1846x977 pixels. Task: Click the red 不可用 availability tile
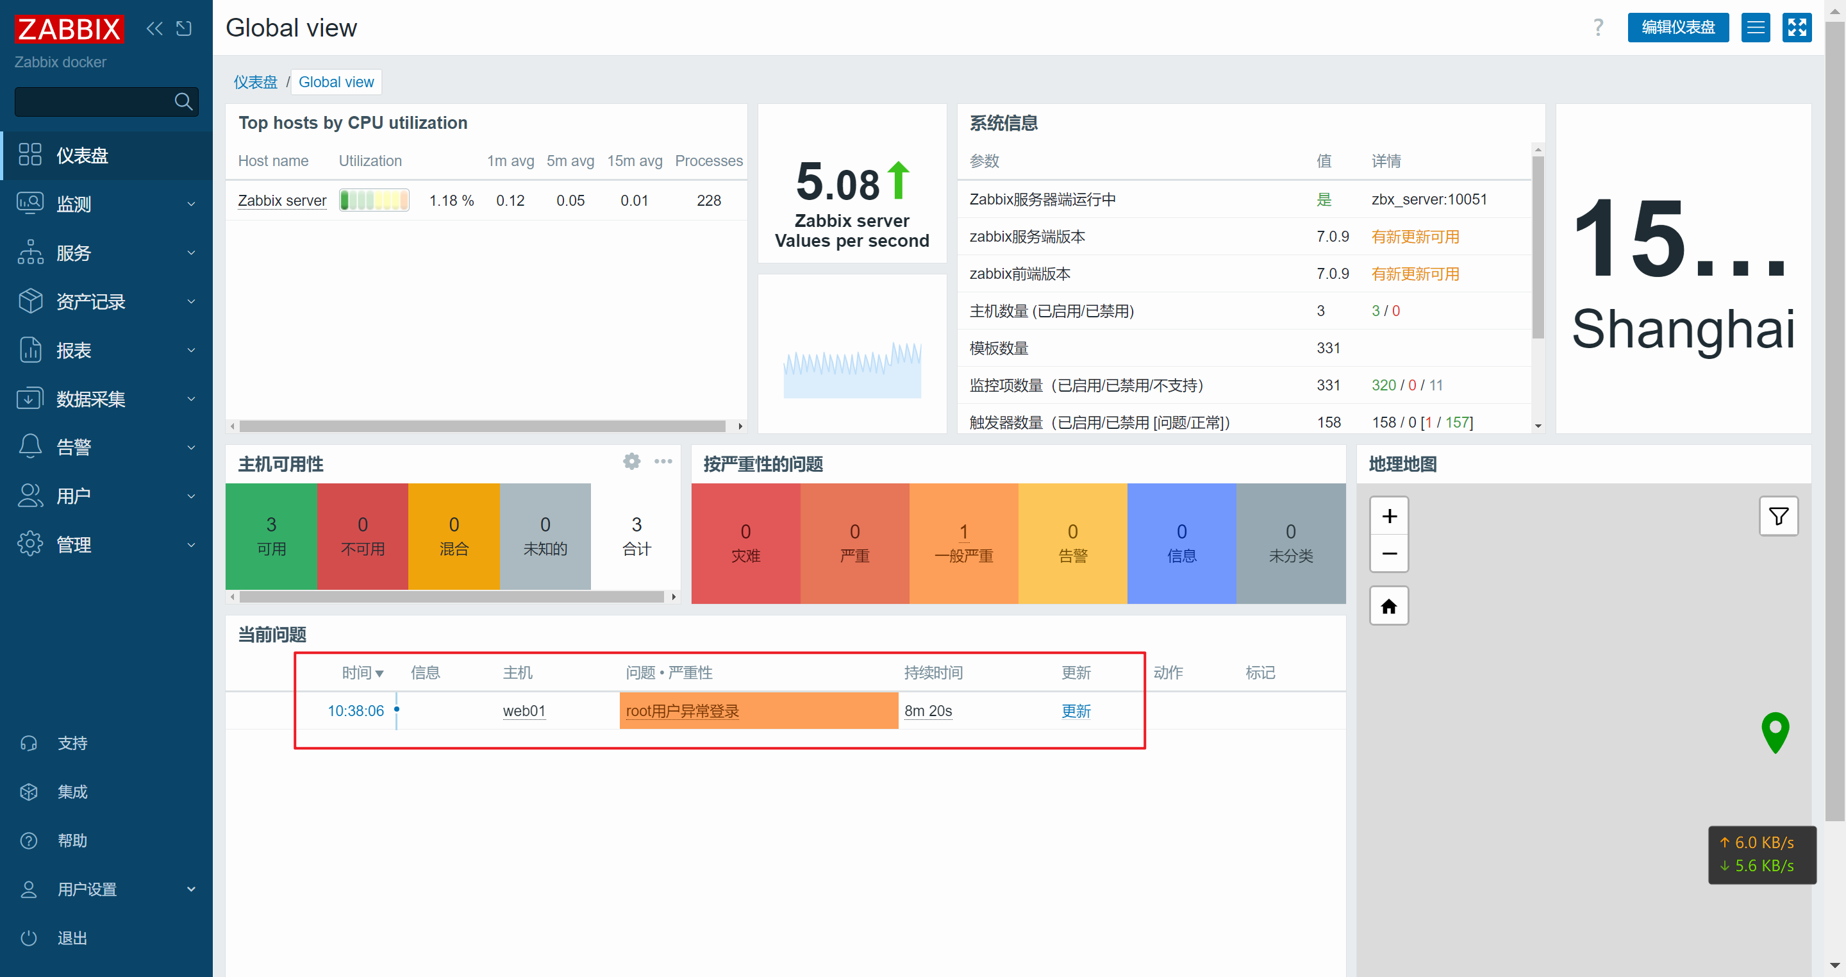click(x=363, y=536)
